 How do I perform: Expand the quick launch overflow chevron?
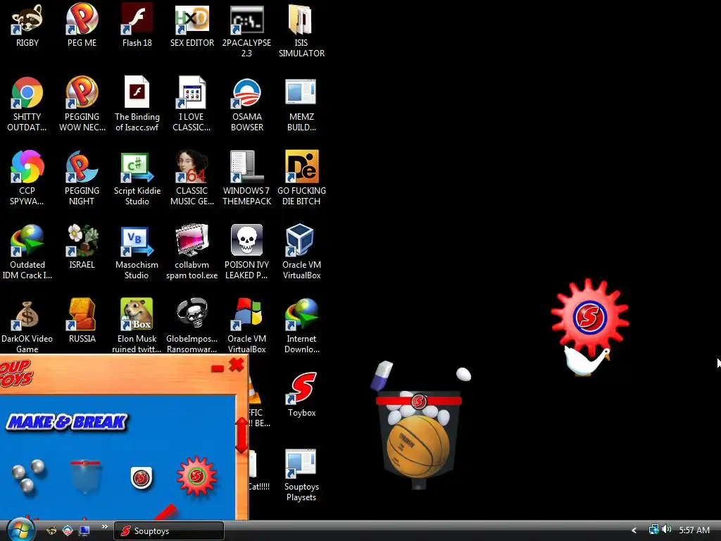coord(104,527)
